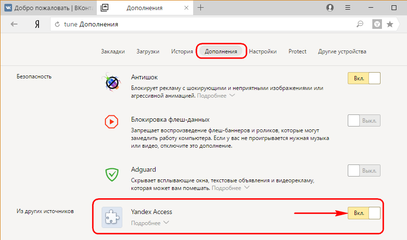Switch to the 'Закладки' tab
The height and width of the screenshot is (240, 407).
(x=113, y=51)
